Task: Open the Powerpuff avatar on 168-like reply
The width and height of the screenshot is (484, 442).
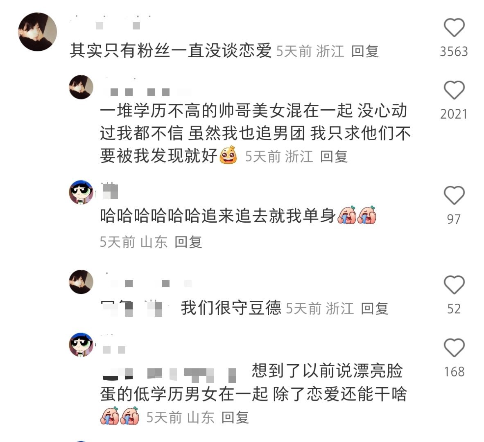Action: click(81, 345)
